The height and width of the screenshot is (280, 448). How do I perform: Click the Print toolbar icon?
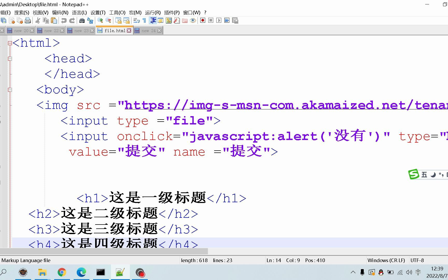(x=28, y=20)
